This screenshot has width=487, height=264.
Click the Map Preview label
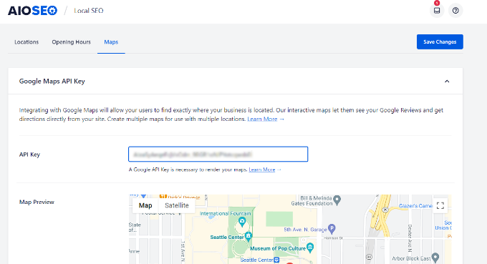tap(37, 202)
